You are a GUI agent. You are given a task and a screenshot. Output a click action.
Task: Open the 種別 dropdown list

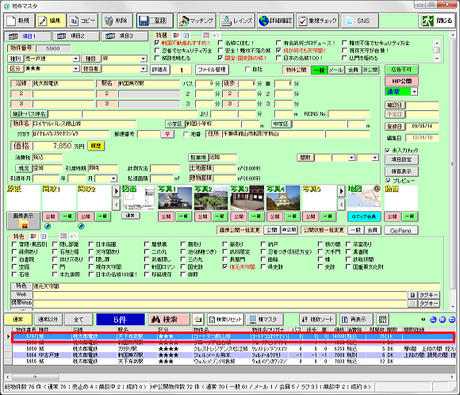click(x=76, y=59)
